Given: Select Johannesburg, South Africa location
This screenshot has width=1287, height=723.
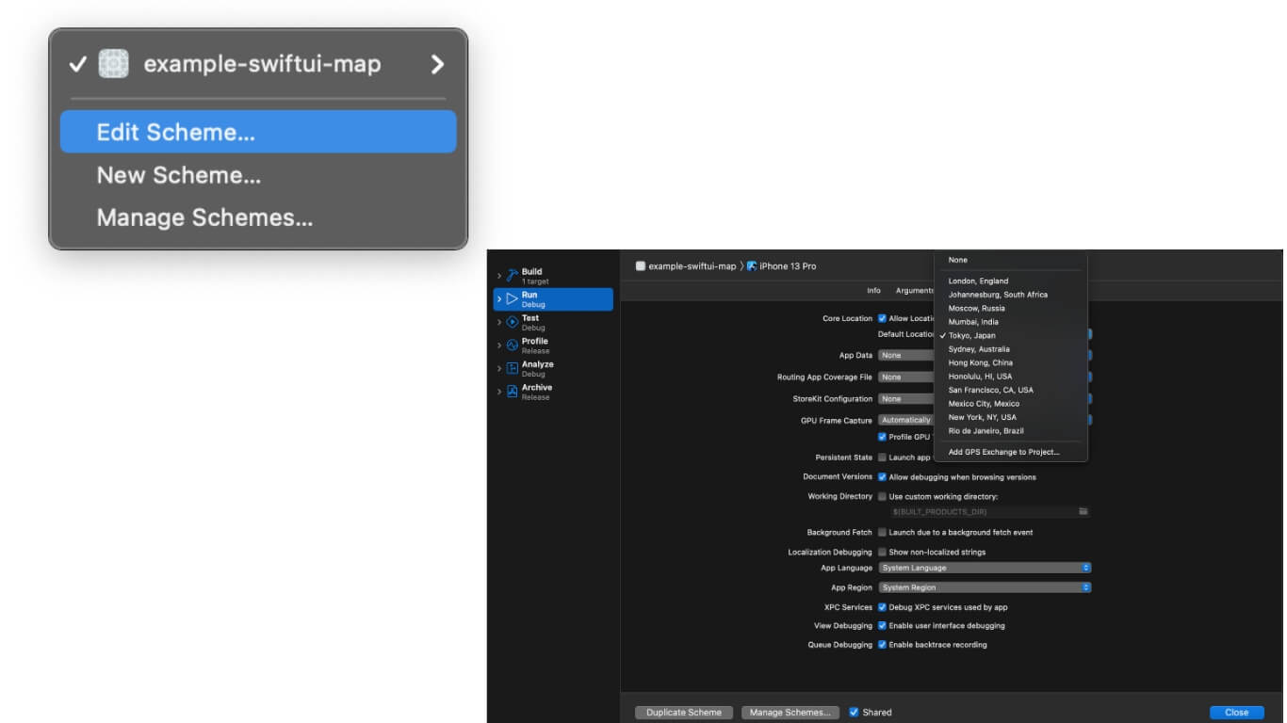Looking at the screenshot, I should (x=1010, y=295).
